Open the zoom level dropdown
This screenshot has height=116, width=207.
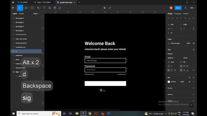click(x=192, y=8)
